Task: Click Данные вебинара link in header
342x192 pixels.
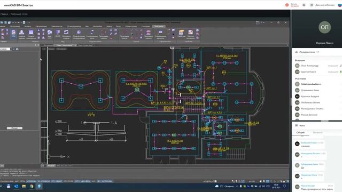Action: click(325, 5)
